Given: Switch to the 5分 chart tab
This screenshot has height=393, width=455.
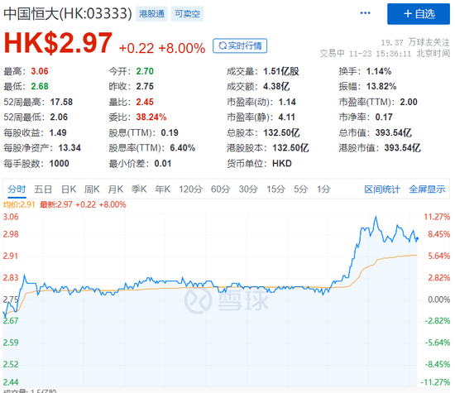Looking at the screenshot, I should (300, 189).
